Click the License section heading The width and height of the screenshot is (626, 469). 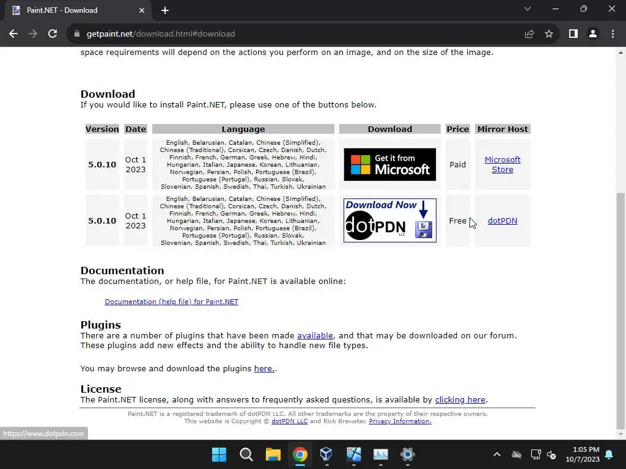(x=101, y=389)
